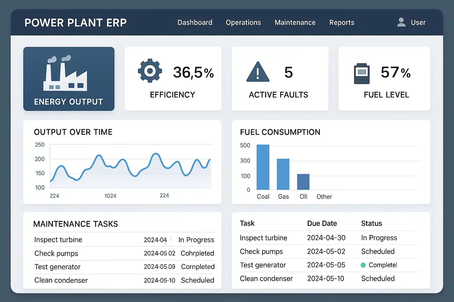Screen dimensions: 454x302
Task: Switch to the Reports page
Action: 342,22
